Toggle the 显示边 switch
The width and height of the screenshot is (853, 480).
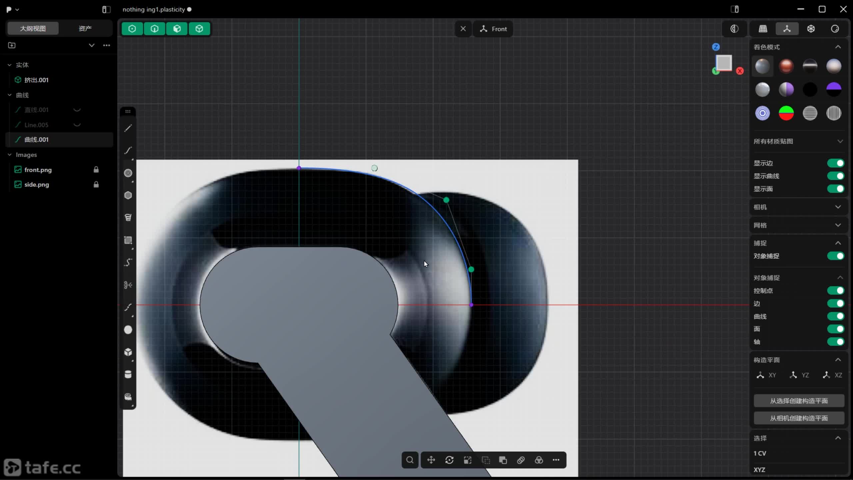click(x=835, y=163)
